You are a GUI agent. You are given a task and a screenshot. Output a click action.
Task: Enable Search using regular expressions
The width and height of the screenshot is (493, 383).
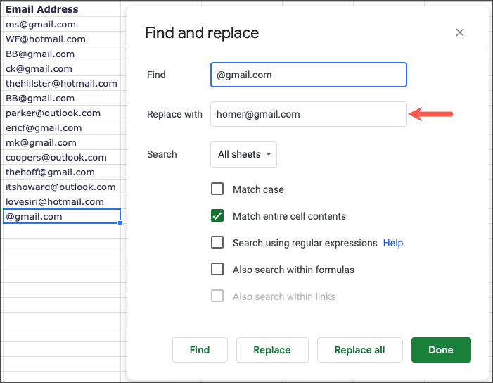[x=217, y=243]
